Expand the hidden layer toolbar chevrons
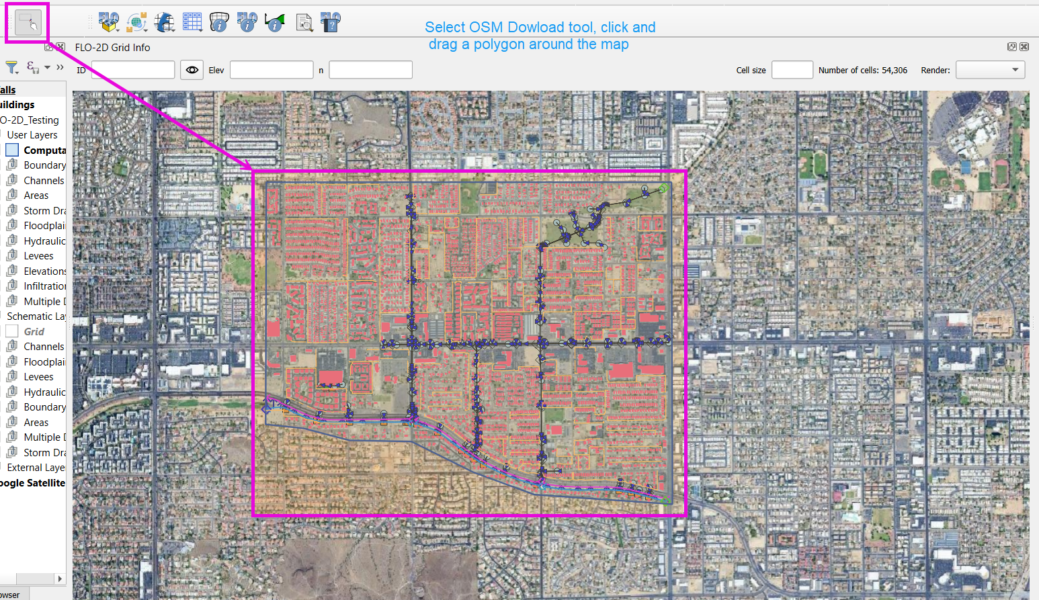The height and width of the screenshot is (600, 1039). tap(60, 67)
